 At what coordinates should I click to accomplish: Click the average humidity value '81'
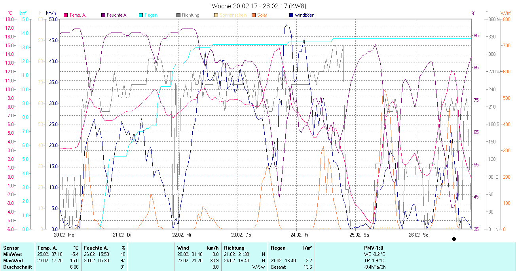tap(123, 267)
